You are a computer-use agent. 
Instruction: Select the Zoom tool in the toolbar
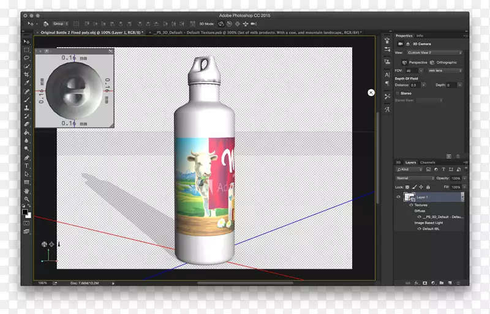tap(27, 200)
